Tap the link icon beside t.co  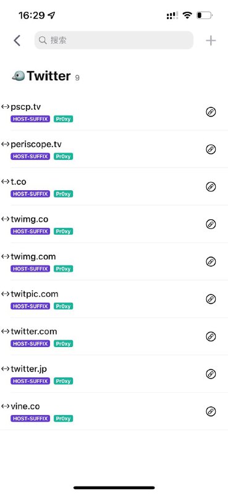[x=211, y=187]
